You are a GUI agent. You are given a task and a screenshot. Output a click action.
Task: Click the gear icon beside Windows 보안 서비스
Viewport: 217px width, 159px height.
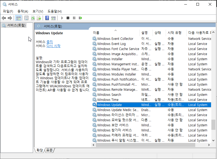pyautogui.click(x=94, y=125)
